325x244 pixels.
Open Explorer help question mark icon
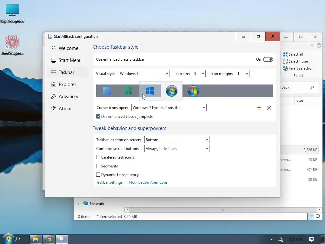[319, 45]
